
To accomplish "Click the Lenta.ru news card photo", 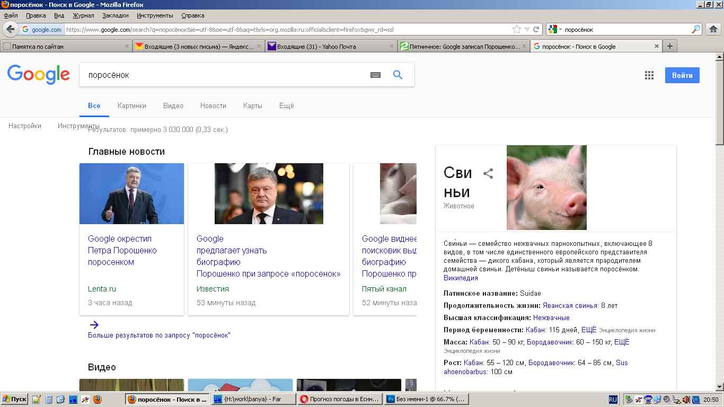I will coord(131,193).
